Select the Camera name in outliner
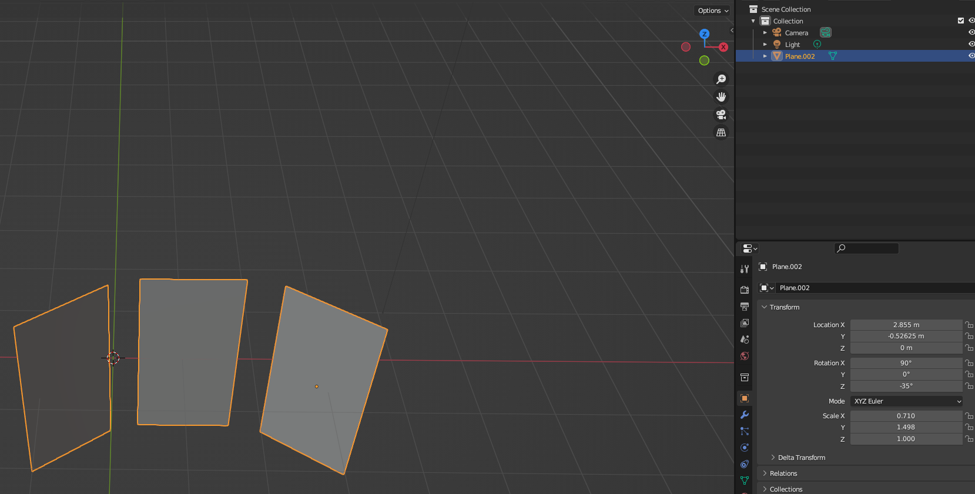This screenshot has height=494, width=975. tap(796, 33)
